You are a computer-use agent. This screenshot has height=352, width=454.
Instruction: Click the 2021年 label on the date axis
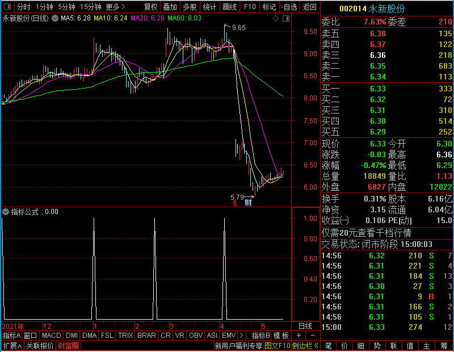pyautogui.click(x=13, y=326)
